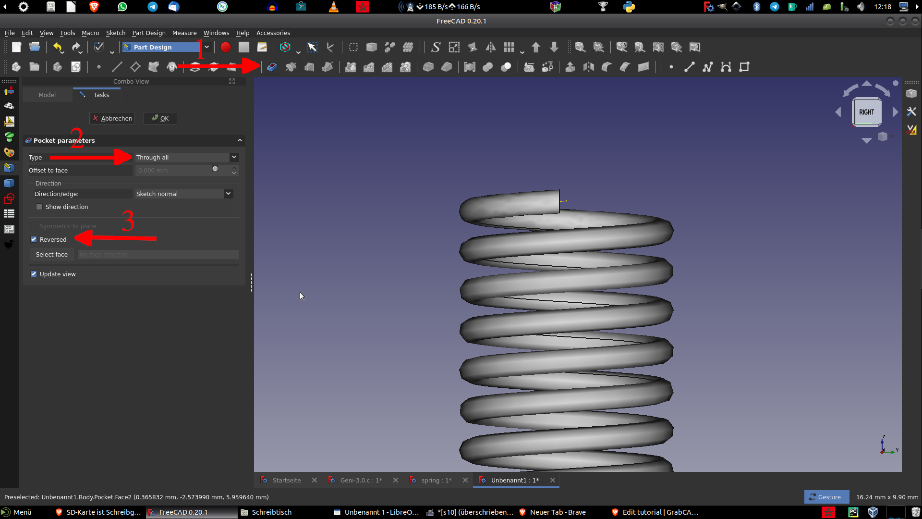The height and width of the screenshot is (519, 922).
Task: Move object up with arrow icon
Action: 536,47
